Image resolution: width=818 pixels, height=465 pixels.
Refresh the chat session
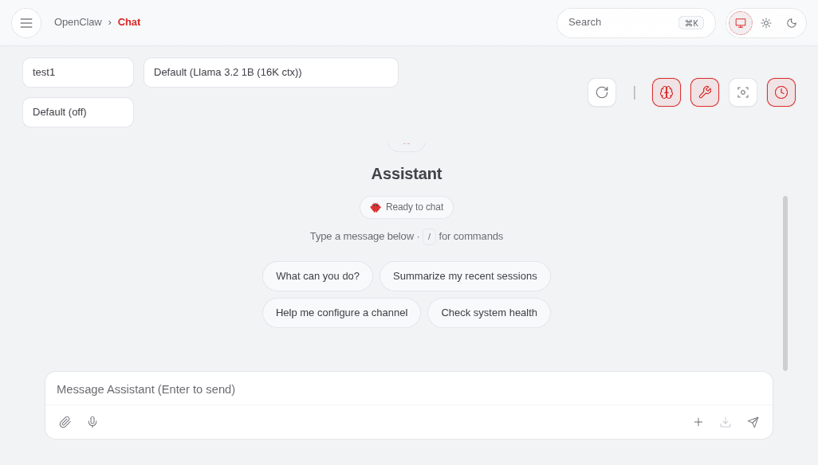602,92
